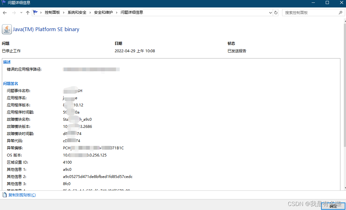
Task: Click 复制到剪贴板(C) link
Action: [22, 195]
